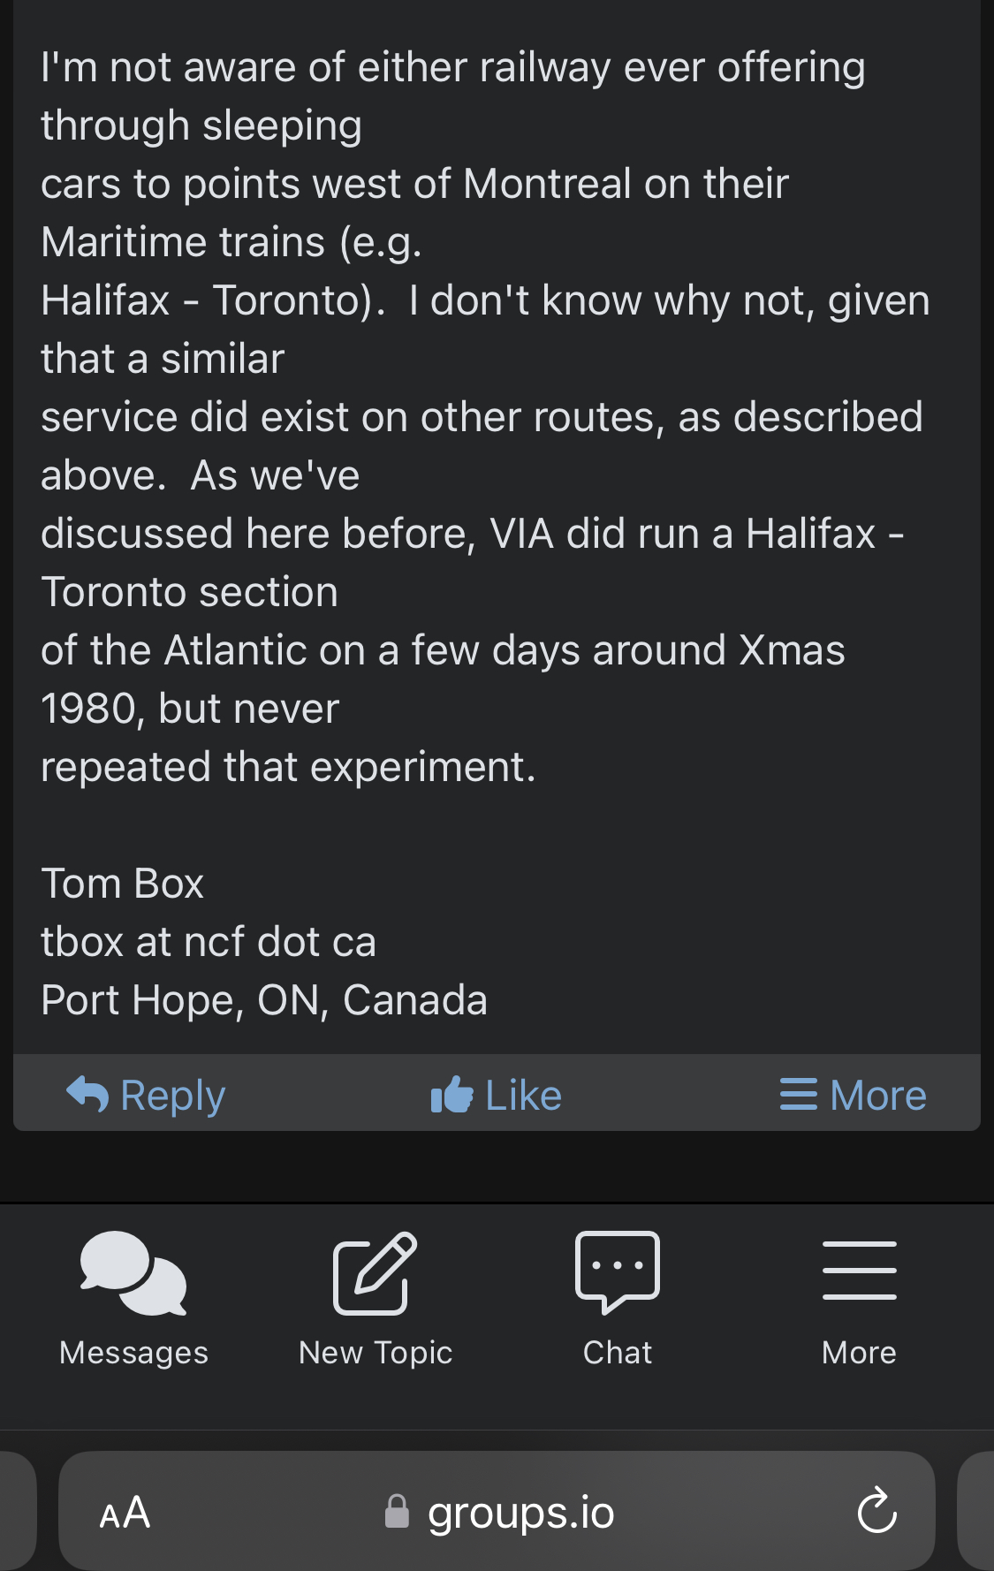Click the "Like" text label
Viewport: 994px width, 1571px height.
523,1096
